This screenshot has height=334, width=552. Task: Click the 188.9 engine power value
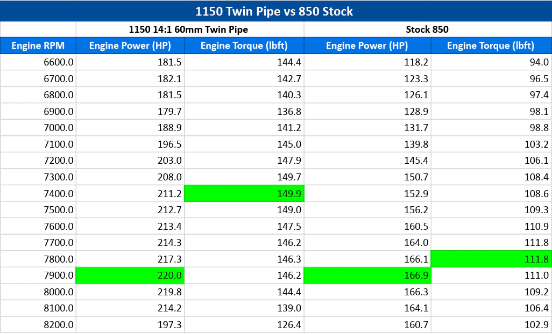pyautogui.click(x=130, y=128)
